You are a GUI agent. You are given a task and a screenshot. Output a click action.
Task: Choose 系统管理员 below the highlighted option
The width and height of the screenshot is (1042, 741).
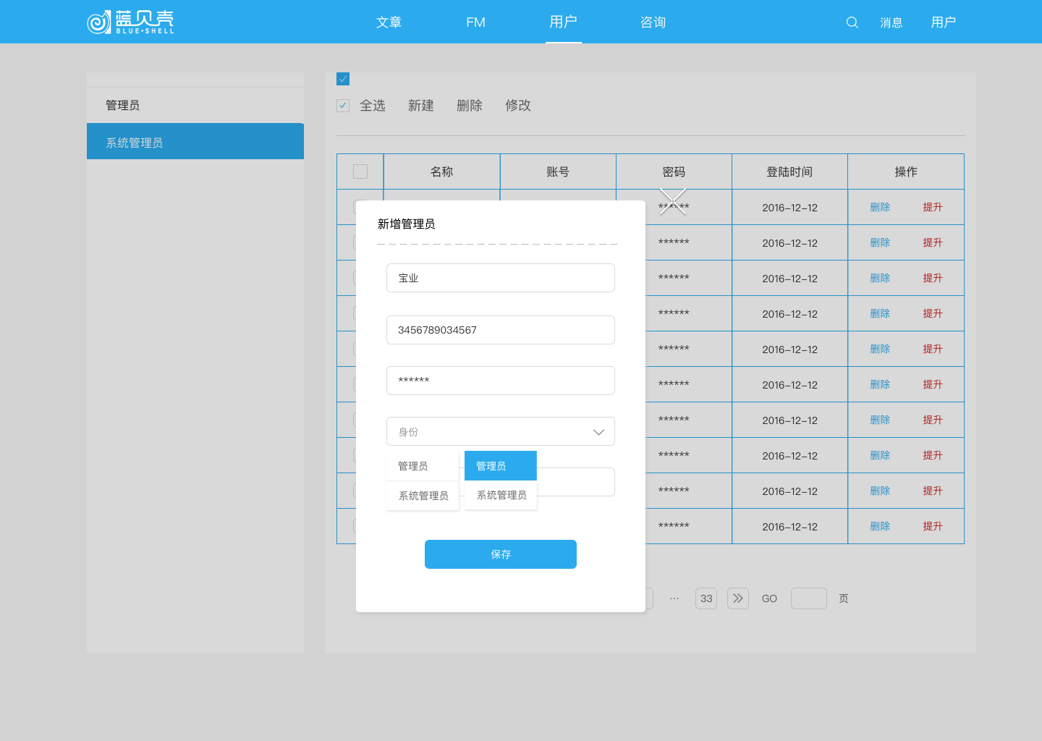(x=501, y=495)
